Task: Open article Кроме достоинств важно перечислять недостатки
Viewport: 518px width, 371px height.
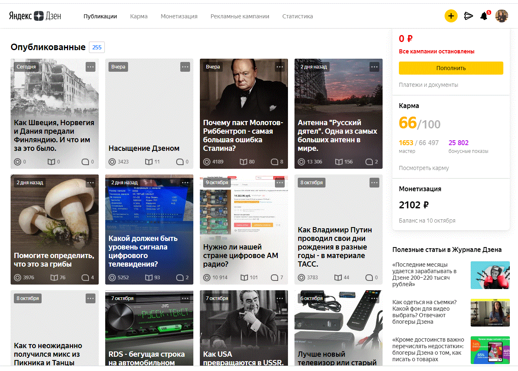Action: pyautogui.click(x=428, y=349)
